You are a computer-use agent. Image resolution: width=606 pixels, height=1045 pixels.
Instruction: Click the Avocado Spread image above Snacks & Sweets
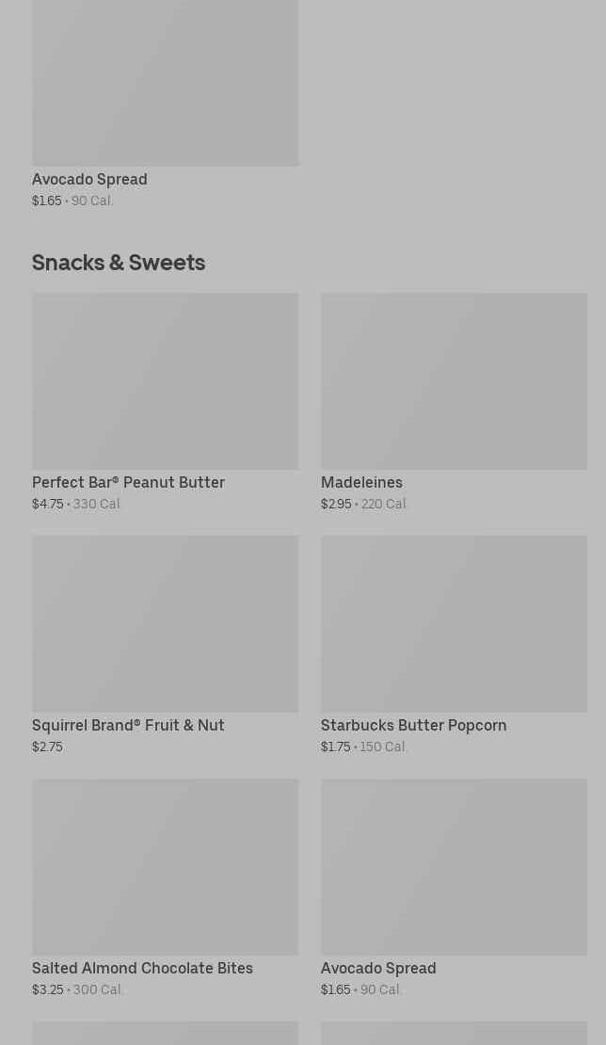click(x=166, y=83)
